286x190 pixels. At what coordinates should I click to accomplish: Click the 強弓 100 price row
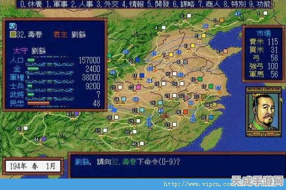point(264,66)
